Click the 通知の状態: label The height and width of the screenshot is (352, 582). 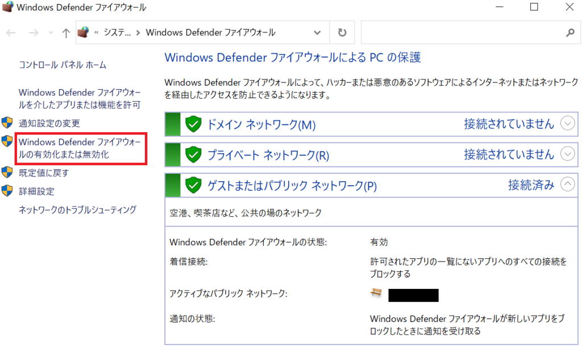pyautogui.click(x=192, y=319)
